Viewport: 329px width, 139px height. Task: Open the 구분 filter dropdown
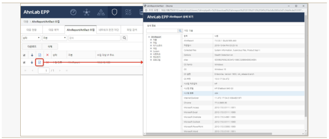tap(54, 38)
